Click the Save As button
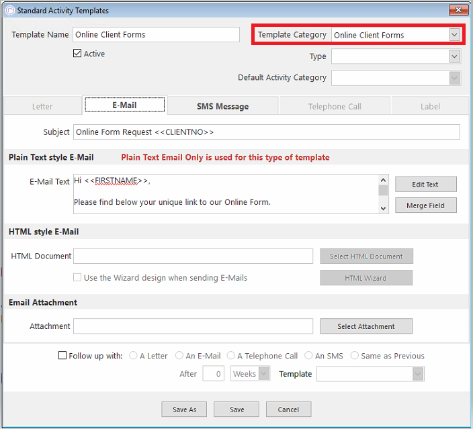This screenshot has width=473, height=429. [x=184, y=410]
